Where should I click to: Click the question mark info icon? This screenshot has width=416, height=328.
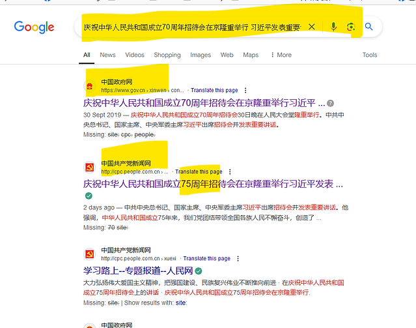(x=330, y=103)
